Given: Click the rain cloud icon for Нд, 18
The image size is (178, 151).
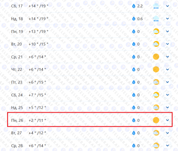Looking at the screenshot, I should [156, 19].
